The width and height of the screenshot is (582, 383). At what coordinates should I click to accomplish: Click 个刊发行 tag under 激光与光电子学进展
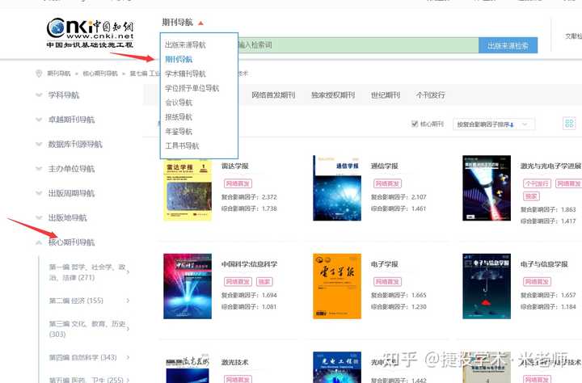(x=537, y=183)
